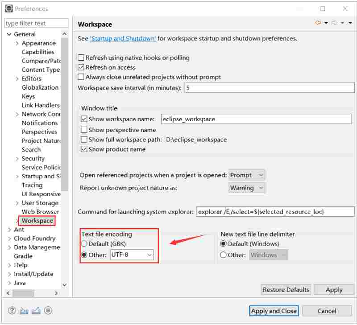Screen dimensions: 357x325
Task: Click the tree horizontal scrollbar left arrow
Action: coord(8,293)
